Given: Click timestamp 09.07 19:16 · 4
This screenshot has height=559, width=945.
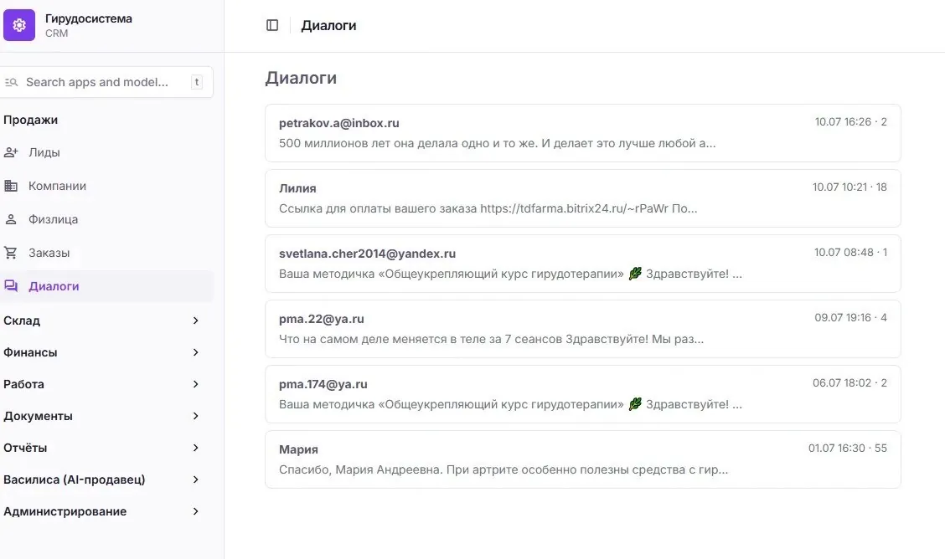Looking at the screenshot, I should pos(851,318).
